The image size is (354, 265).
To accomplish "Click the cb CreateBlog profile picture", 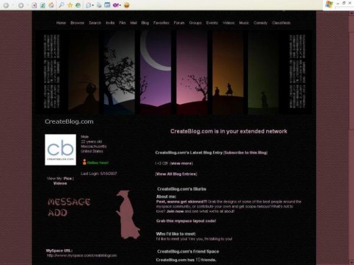I will [x=60, y=150].
